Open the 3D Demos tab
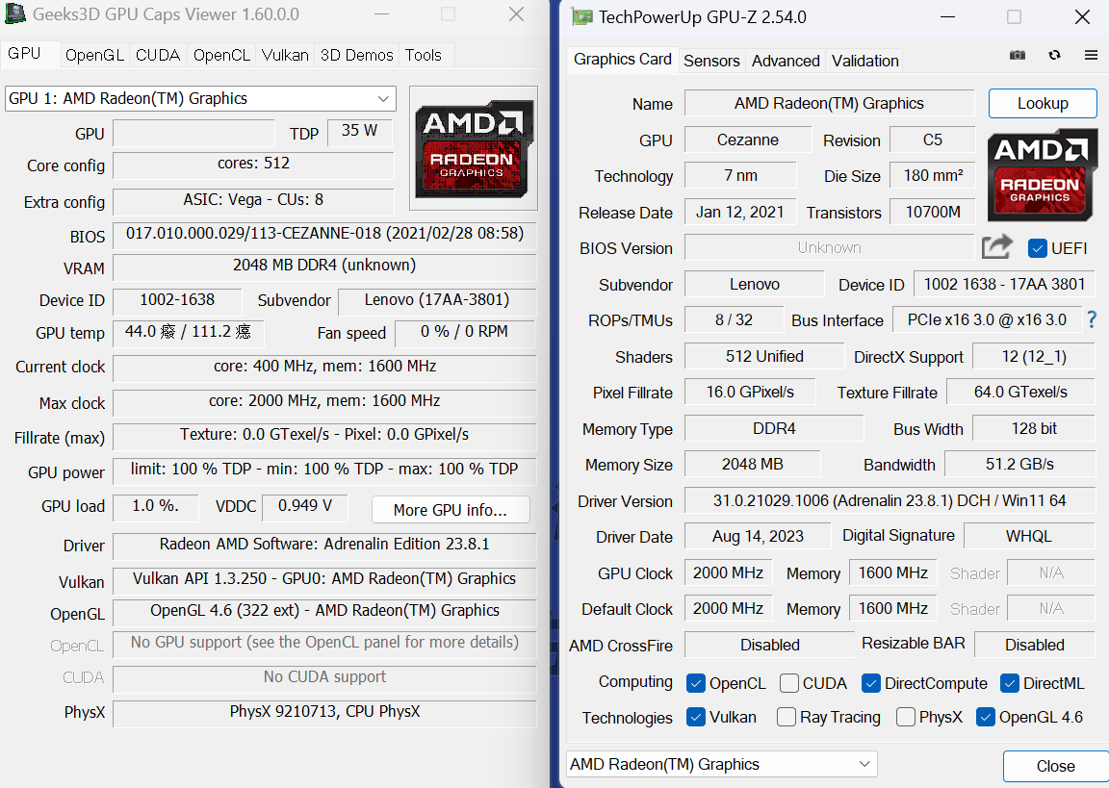Viewport: 1109px width, 788px height. pos(356,55)
